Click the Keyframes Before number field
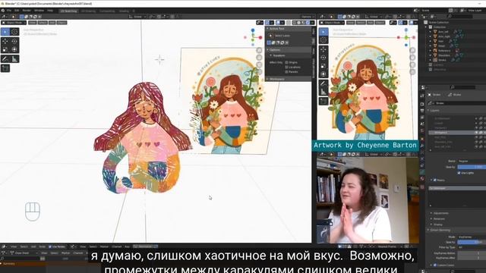 (472, 253)
